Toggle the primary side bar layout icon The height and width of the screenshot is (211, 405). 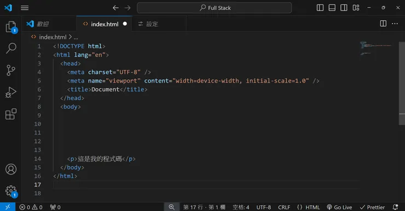click(320, 8)
